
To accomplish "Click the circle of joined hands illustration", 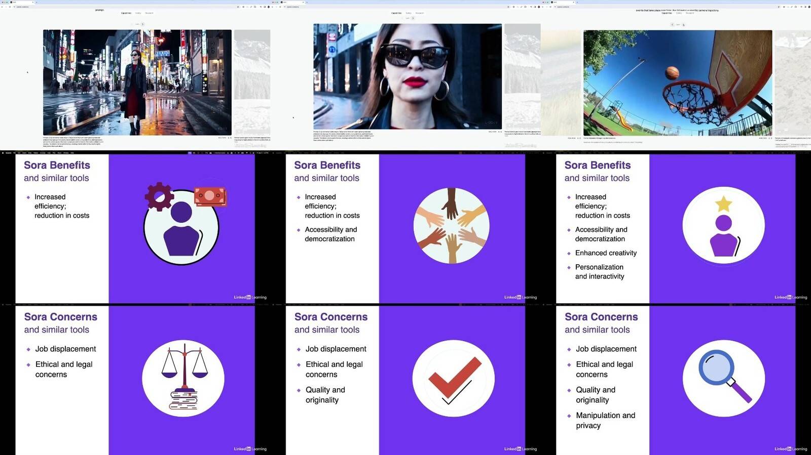I will (x=451, y=226).
